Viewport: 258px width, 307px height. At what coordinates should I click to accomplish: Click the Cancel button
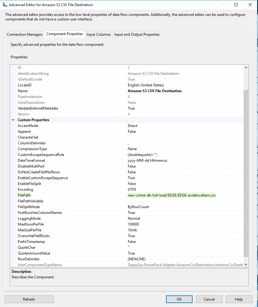coord(209,299)
